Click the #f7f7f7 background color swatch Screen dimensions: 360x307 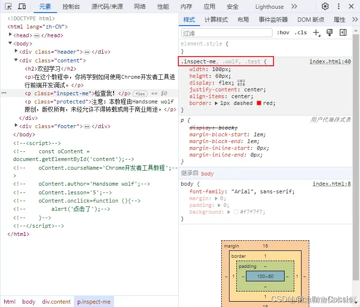[236, 212]
